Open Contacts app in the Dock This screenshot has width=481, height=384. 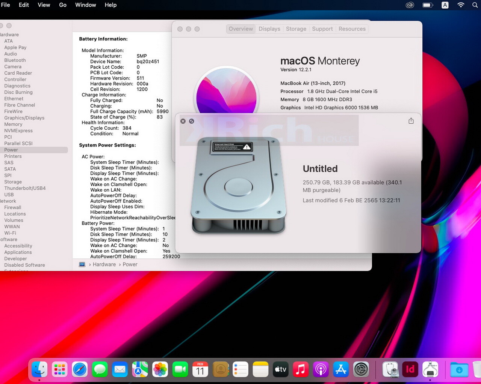221,369
